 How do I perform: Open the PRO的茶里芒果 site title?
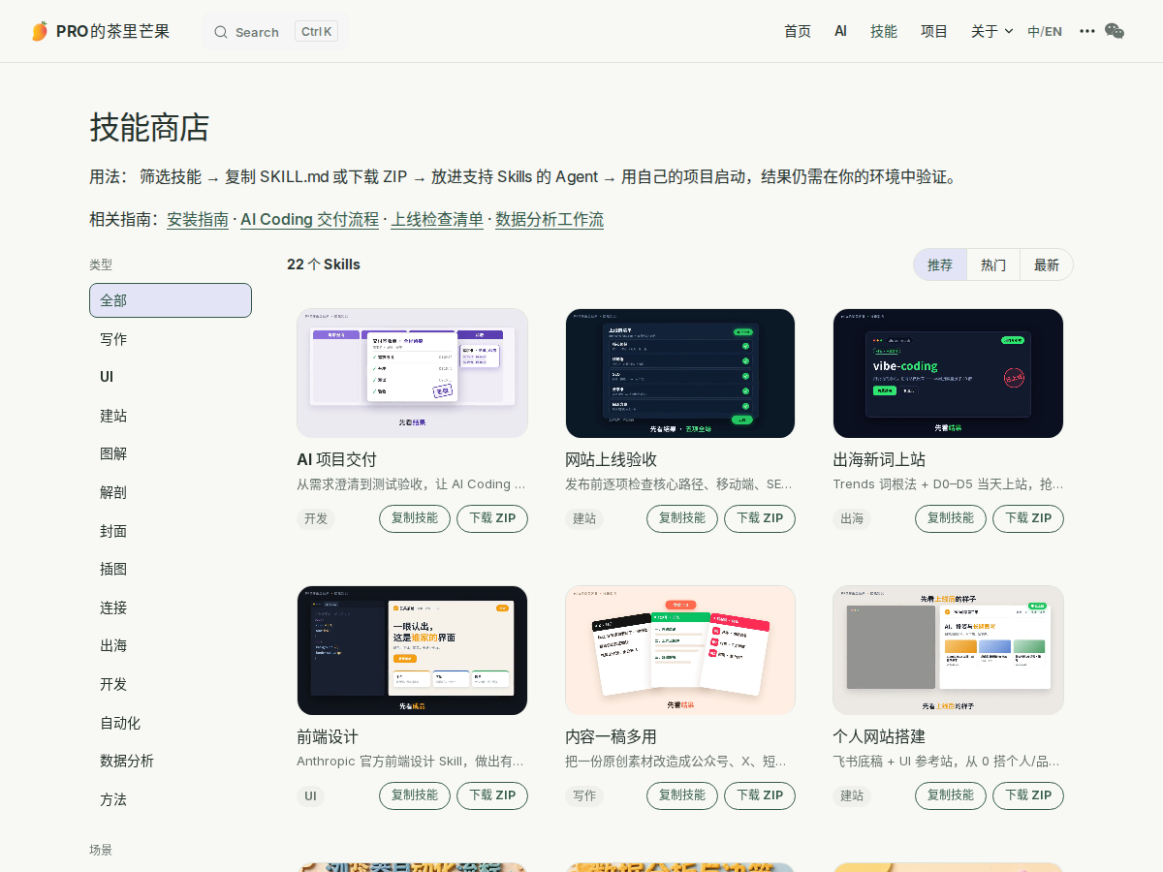tap(112, 31)
